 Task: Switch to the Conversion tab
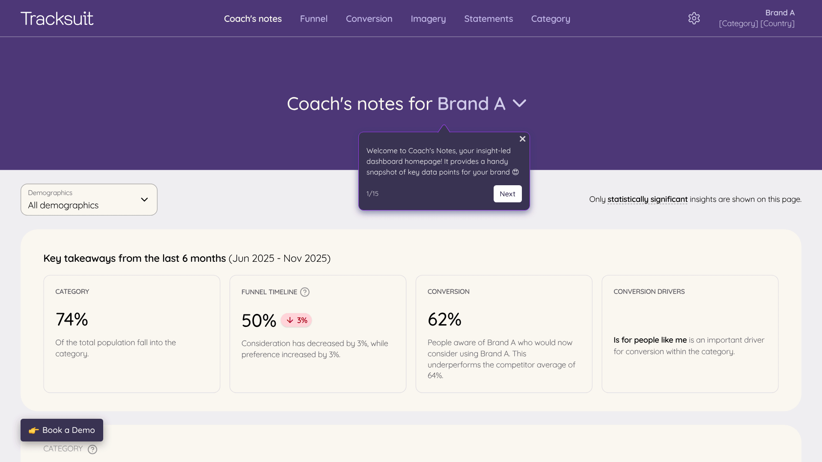click(x=369, y=19)
